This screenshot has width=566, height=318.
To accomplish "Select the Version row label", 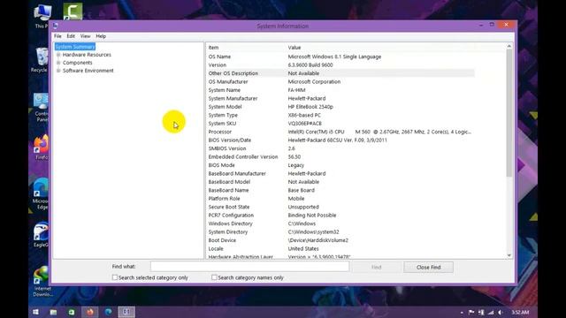I will pos(218,64).
